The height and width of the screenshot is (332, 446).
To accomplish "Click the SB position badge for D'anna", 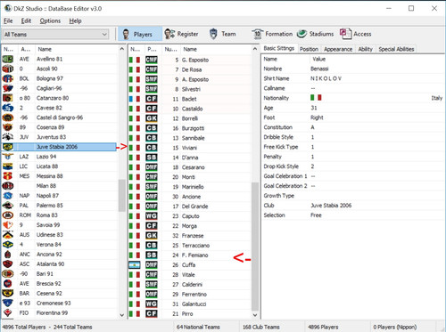I will pyautogui.click(x=152, y=158).
